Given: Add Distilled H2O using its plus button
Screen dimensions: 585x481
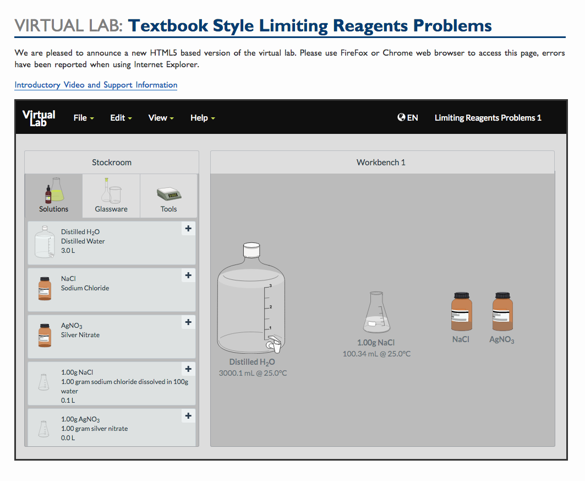Looking at the screenshot, I should (188, 228).
